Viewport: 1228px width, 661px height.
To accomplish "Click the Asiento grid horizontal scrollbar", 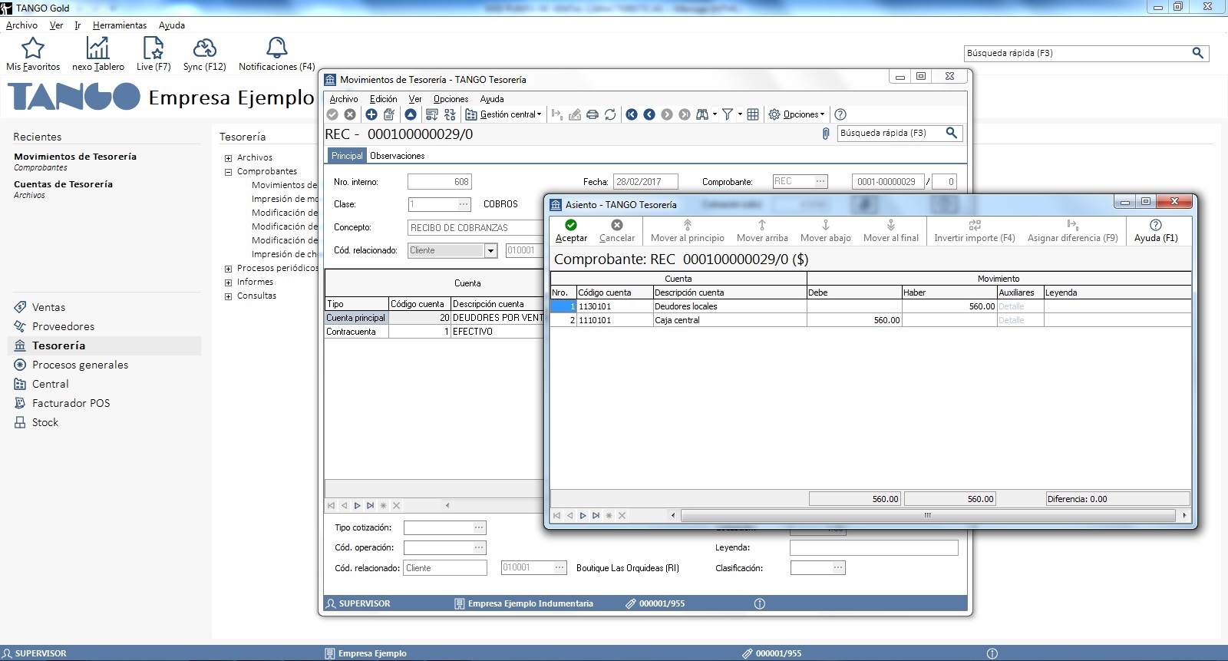I will point(927,515).
